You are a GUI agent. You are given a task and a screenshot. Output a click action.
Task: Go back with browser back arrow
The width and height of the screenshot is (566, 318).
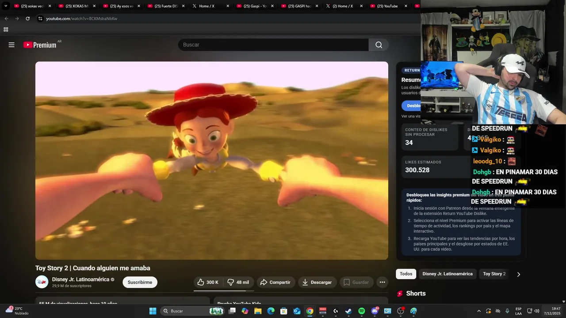[x=6, y=19]
